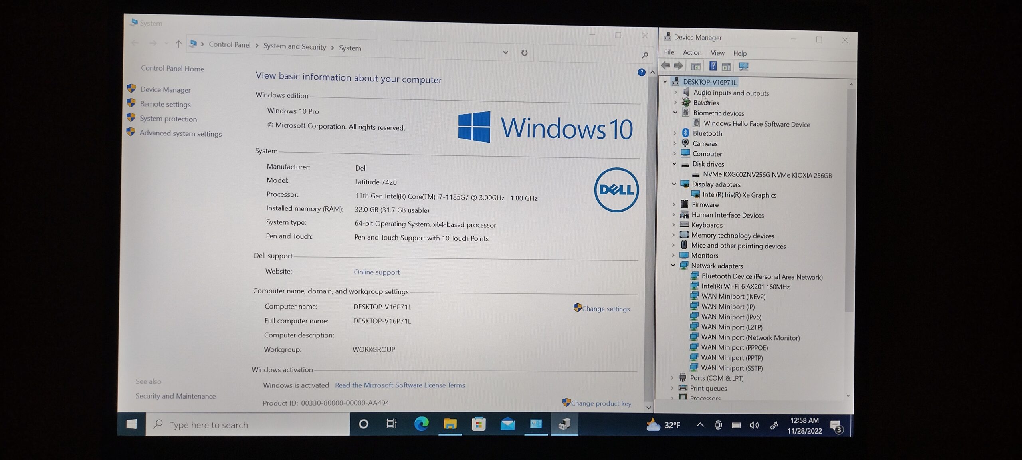This screenshot has height=460, width=1022.
Task: Open Task View on the taskbar
Action: (x=392, y=424)
